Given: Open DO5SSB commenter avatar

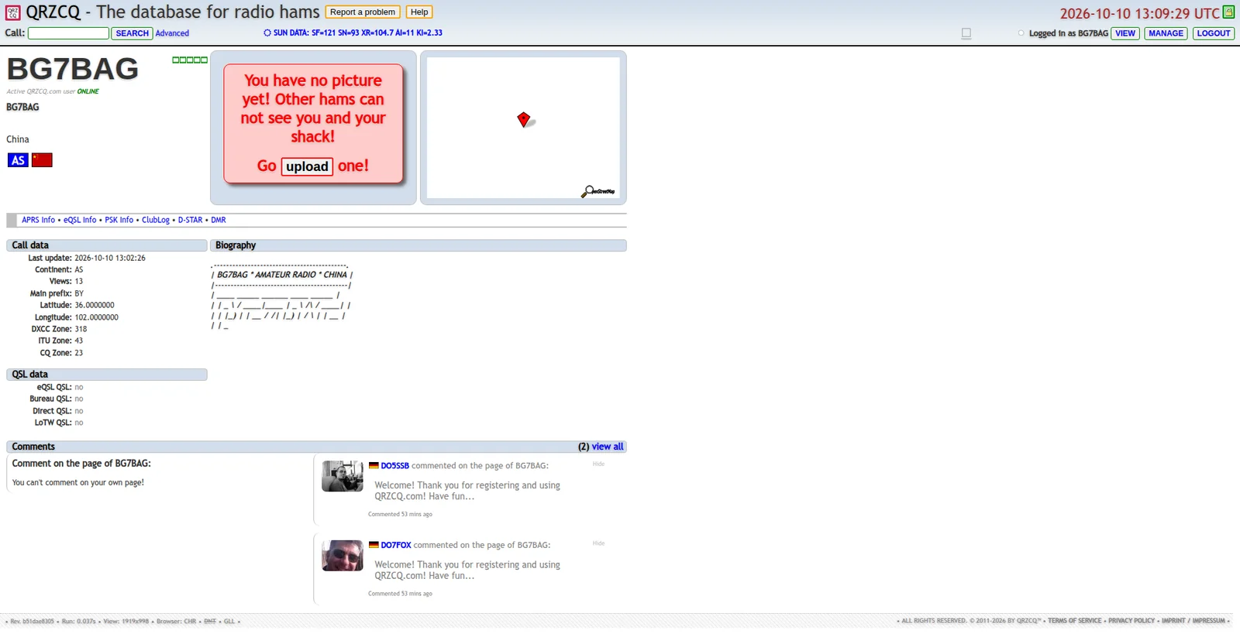Looking at the screenshot, I should point(343,477).
